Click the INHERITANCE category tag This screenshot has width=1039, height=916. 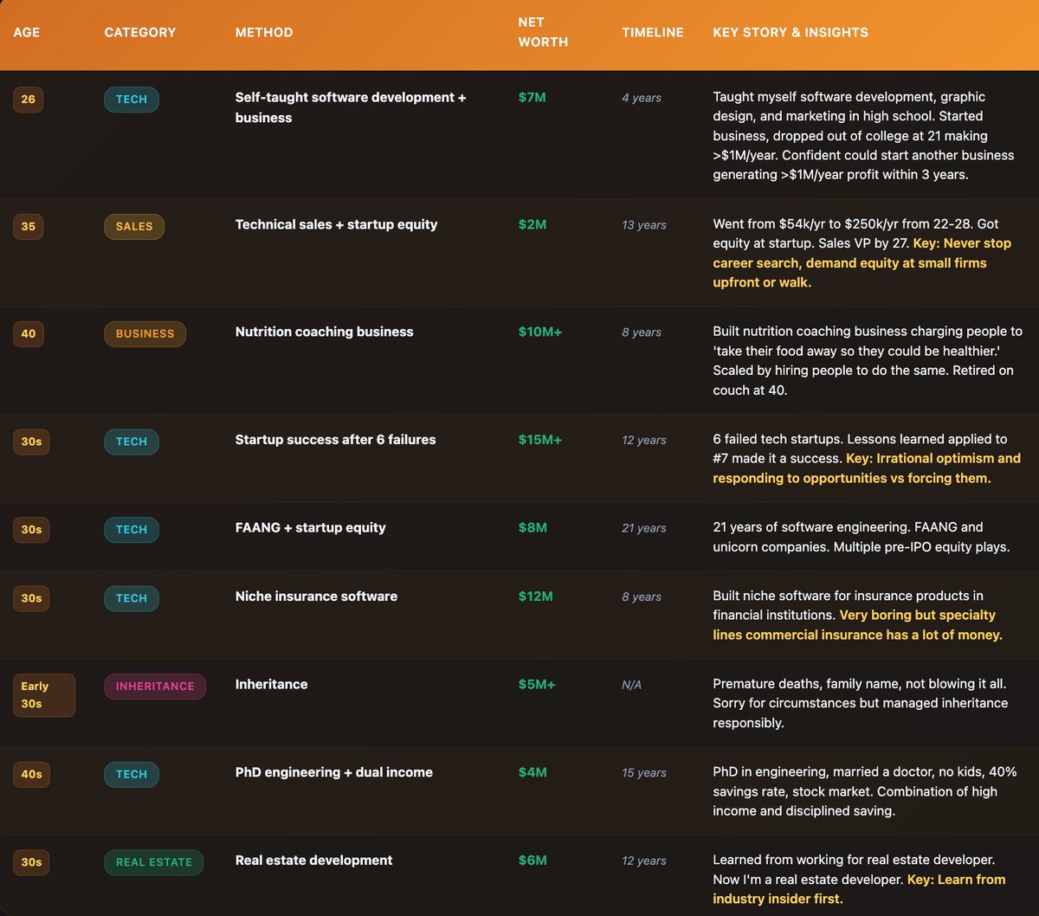(x=155, y=686)
